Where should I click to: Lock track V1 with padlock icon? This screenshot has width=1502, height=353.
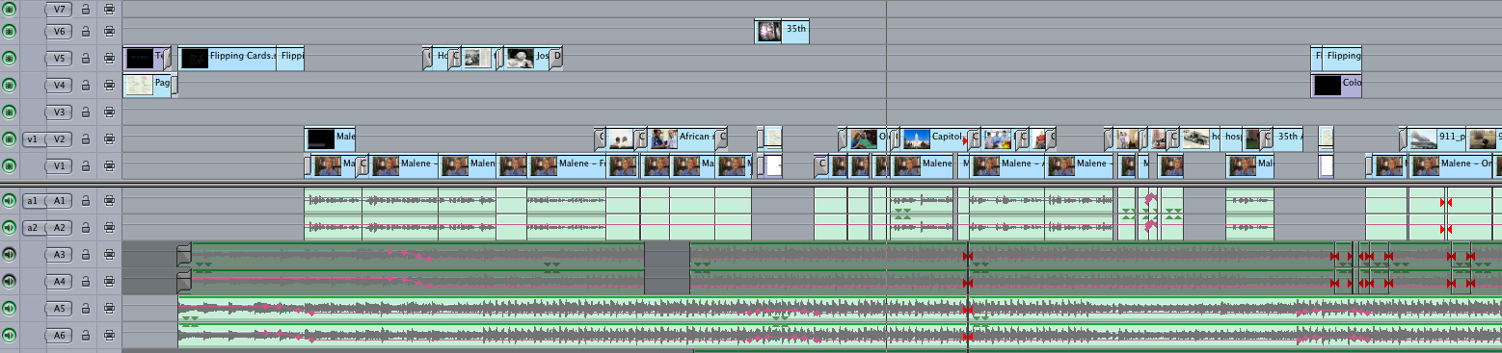(86, 166)
